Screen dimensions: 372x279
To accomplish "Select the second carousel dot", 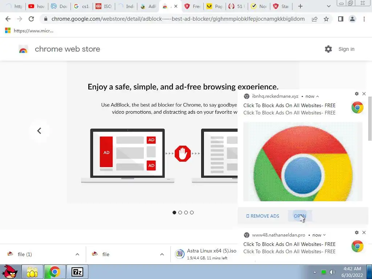I will [180, 213].
